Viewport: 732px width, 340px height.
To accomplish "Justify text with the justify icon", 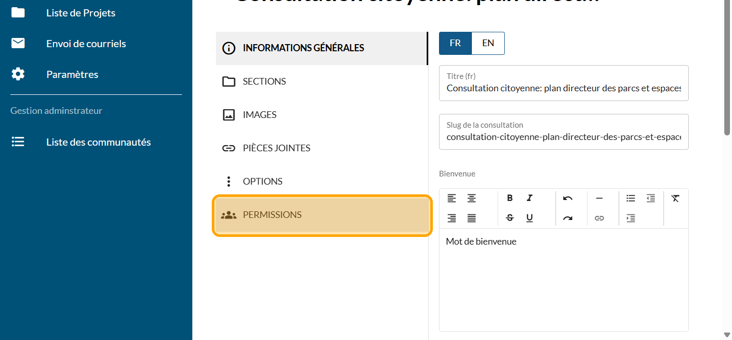I will (471, 218).
